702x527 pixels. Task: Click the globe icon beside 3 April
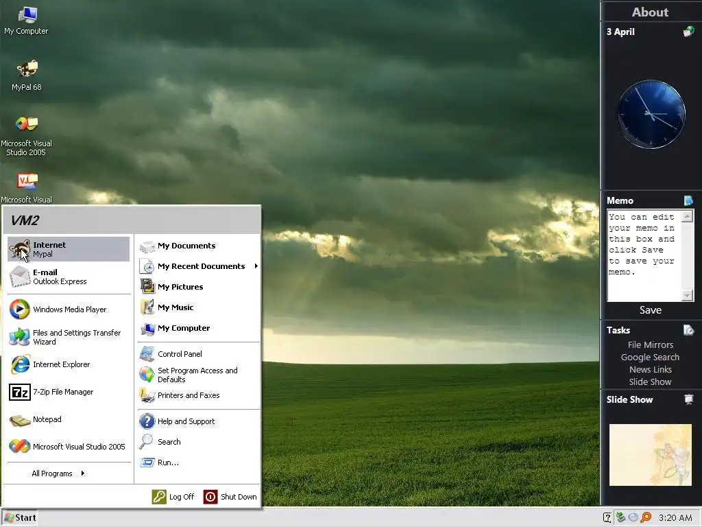click(688, 32)
